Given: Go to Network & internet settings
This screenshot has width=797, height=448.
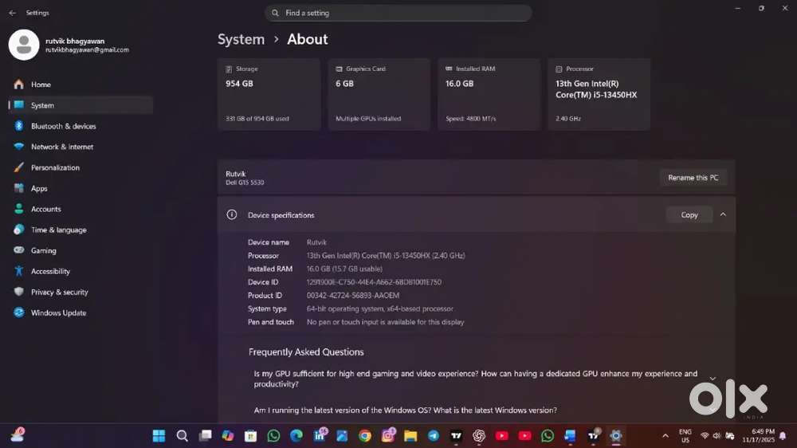Looking at the screenshot, I should point(61,147).
